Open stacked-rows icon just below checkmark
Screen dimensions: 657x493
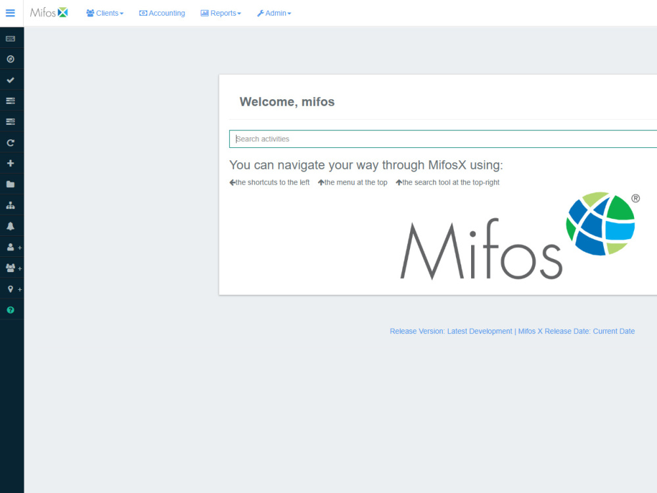[x=11, y=101]
